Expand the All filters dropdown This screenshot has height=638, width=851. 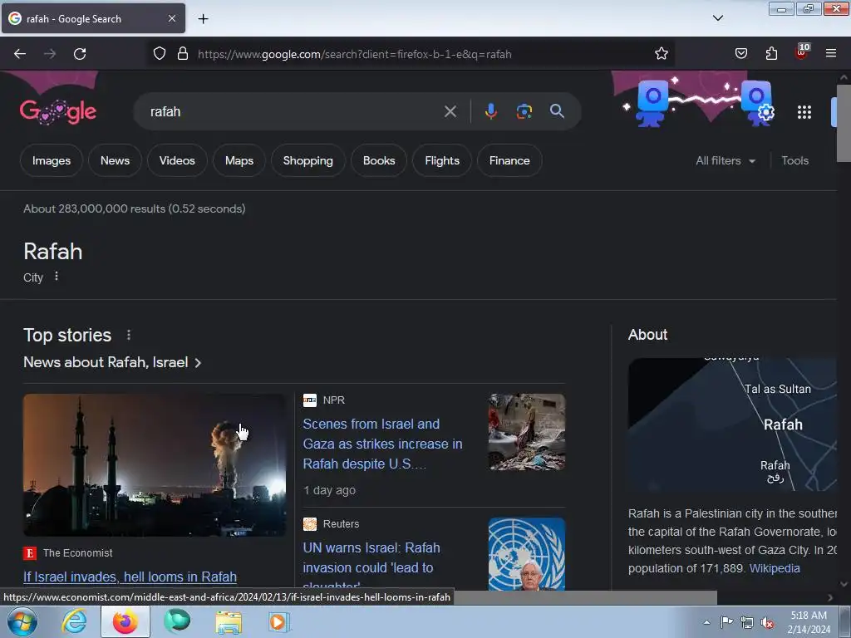coord(726,160)
